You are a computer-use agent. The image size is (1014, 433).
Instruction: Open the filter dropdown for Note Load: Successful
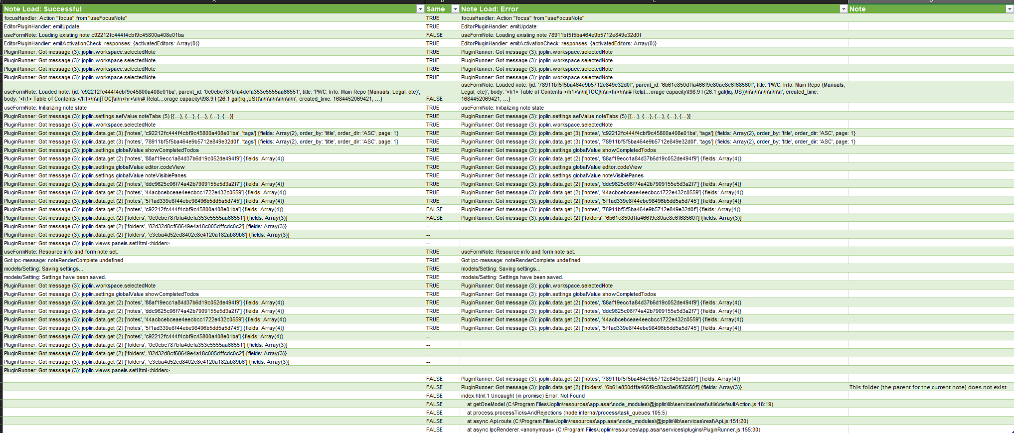[420, 9]
